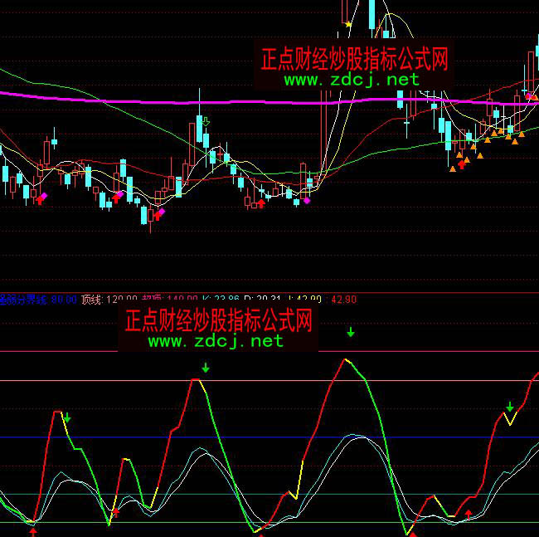Open the www.zdcj.net link in the upper watermark
Screen dimensions: 539x537
352,81
